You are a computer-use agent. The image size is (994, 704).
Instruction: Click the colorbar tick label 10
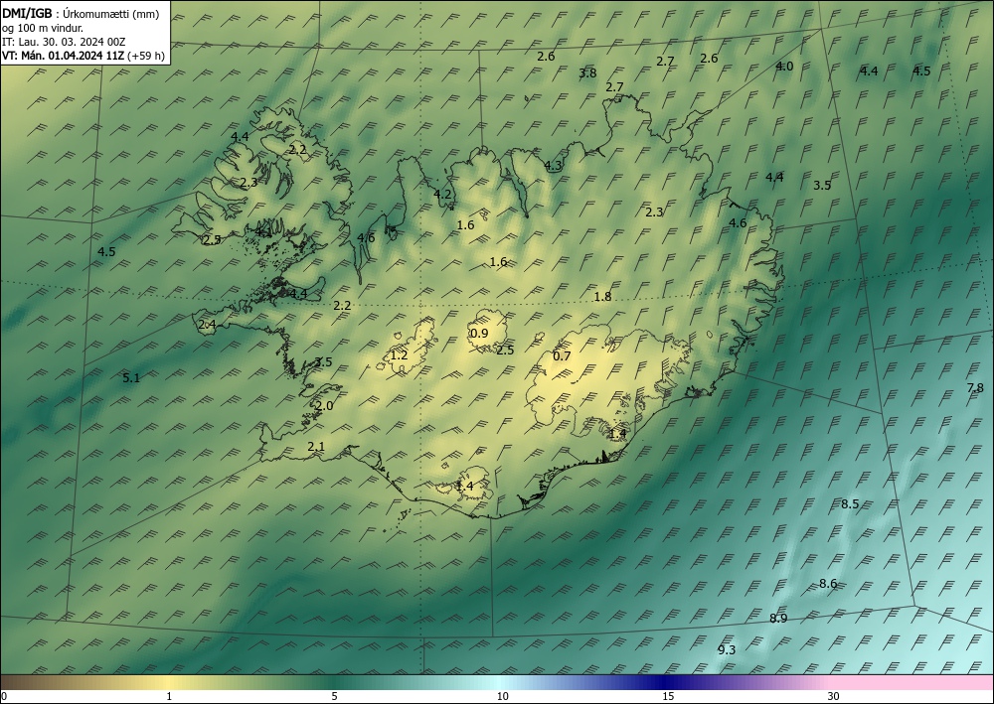(x=502, y=696)
